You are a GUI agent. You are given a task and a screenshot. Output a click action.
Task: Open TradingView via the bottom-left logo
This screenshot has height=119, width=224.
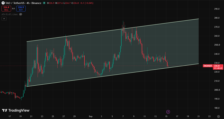(x=16, y=110)
